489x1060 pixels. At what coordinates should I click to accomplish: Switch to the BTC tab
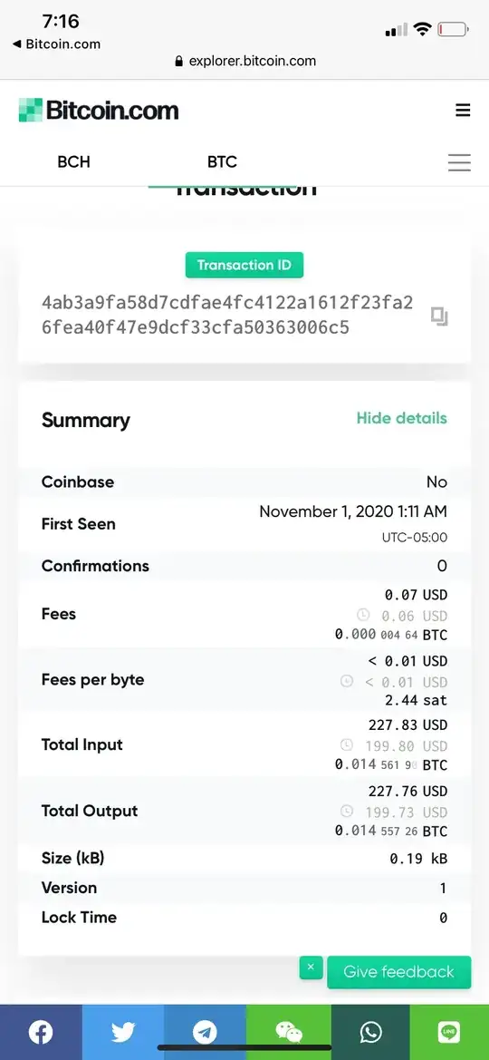[x=222, y=162]
